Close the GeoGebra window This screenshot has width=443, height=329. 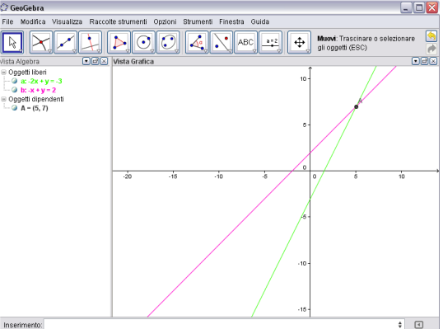432,7
